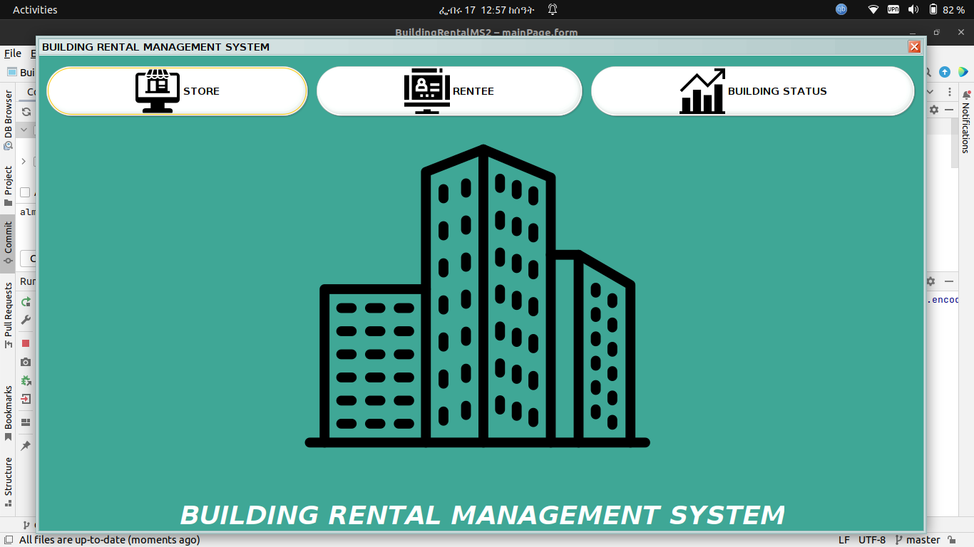Expand the kebab menu with three vertical dots
Image resolution: width=974 pixels, height=547 pixels.
949,91
